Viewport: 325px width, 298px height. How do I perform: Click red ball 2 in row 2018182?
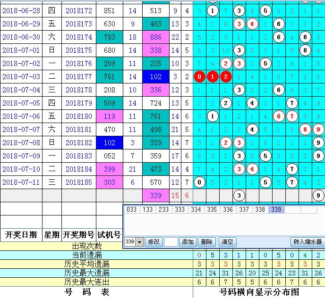pyautogui.click(x=226, y=143)
